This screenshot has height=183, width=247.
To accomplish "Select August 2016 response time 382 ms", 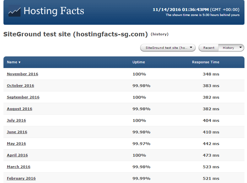I will click(x=211, y=109).
